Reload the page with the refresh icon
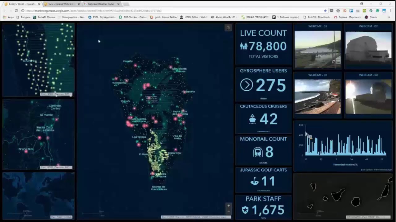The height and width of the screenshot is (222, 396). click(x=16, y=10)
